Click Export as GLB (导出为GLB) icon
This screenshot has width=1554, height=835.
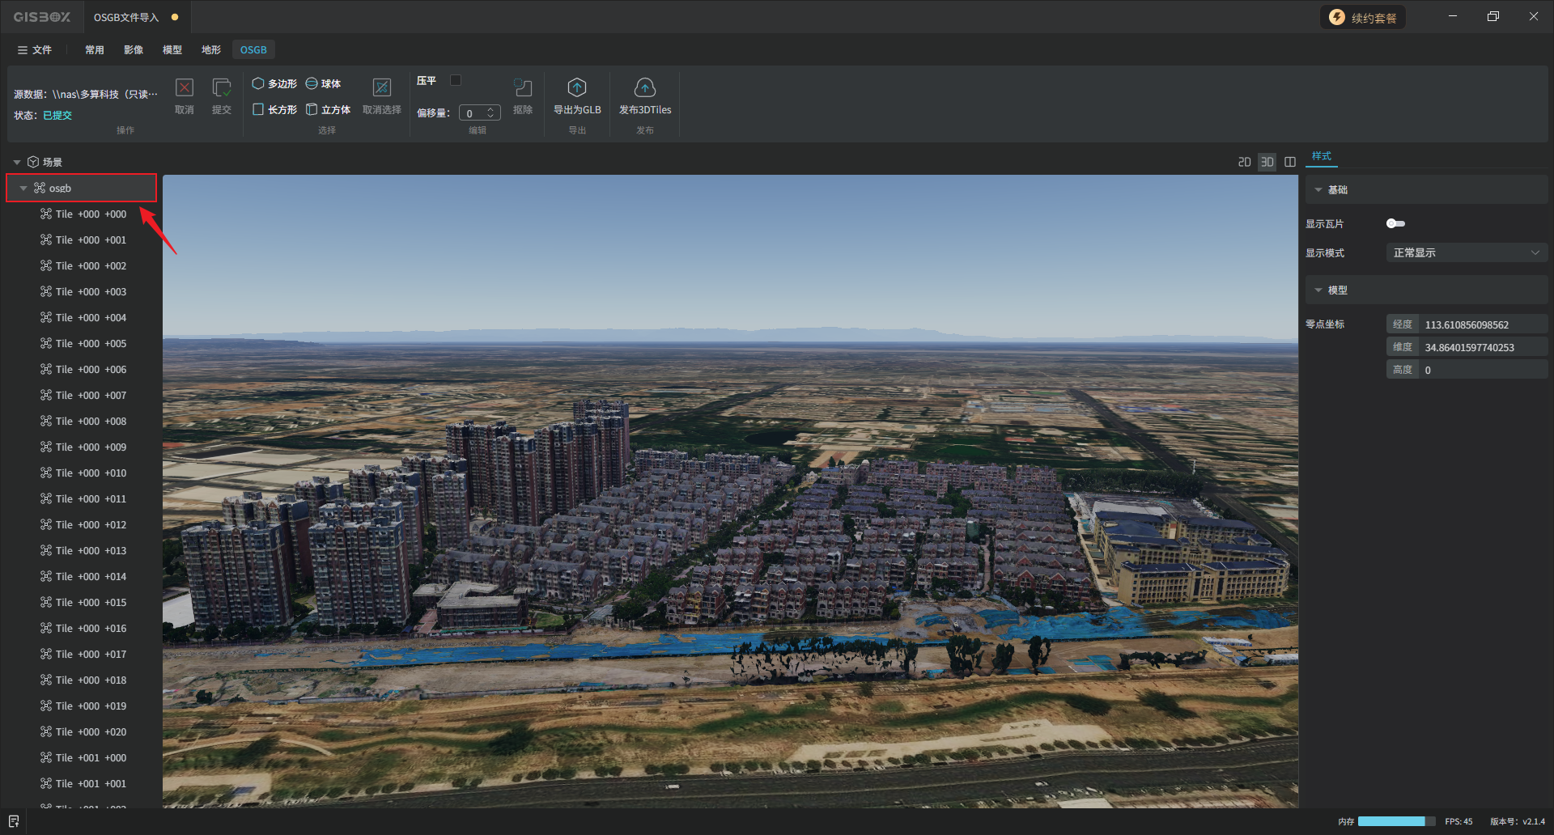576,88
